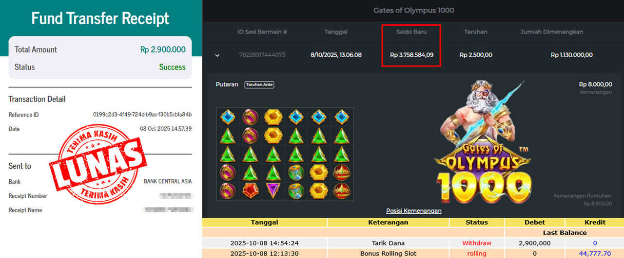
Task: Select the debet value 2,900,000
Action: tap(535, 243)
